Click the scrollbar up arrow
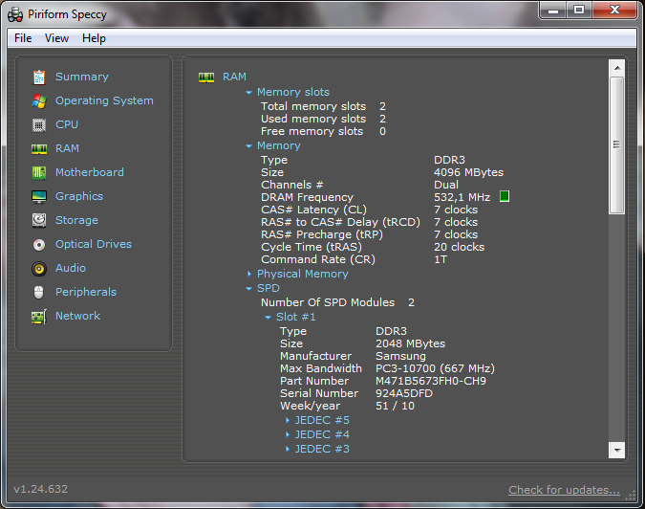Viewport: 645px width, 509px height. (x=617, y=68)
